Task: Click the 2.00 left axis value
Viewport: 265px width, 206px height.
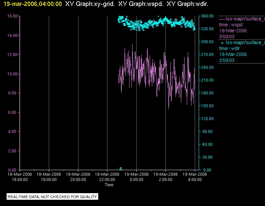Action: [13, 151]
